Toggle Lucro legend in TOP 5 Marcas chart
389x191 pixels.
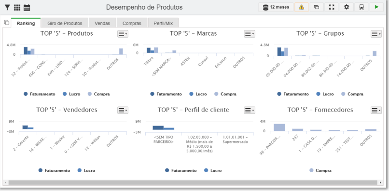click(x=198, y=94)
